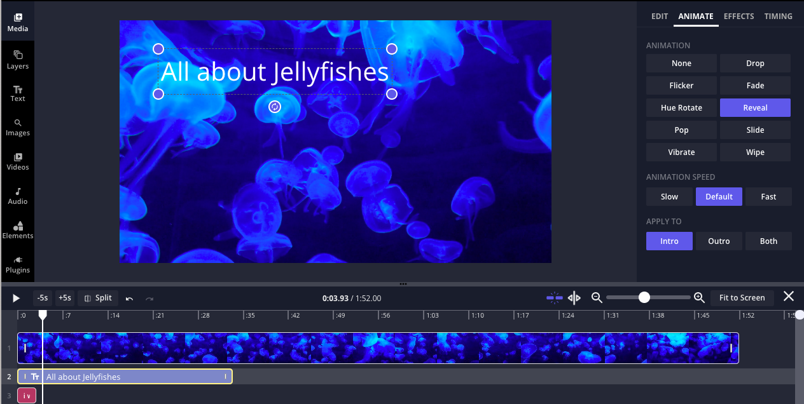Apply the Wipe animation

(755, 152)
